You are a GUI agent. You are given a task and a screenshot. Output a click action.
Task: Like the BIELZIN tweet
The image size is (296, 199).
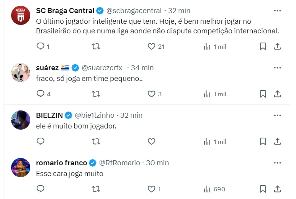point(152,141)
